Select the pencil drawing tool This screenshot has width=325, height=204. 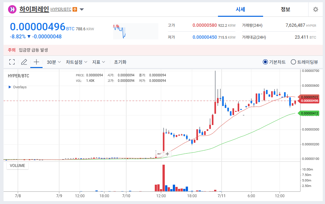coord(24,62)
